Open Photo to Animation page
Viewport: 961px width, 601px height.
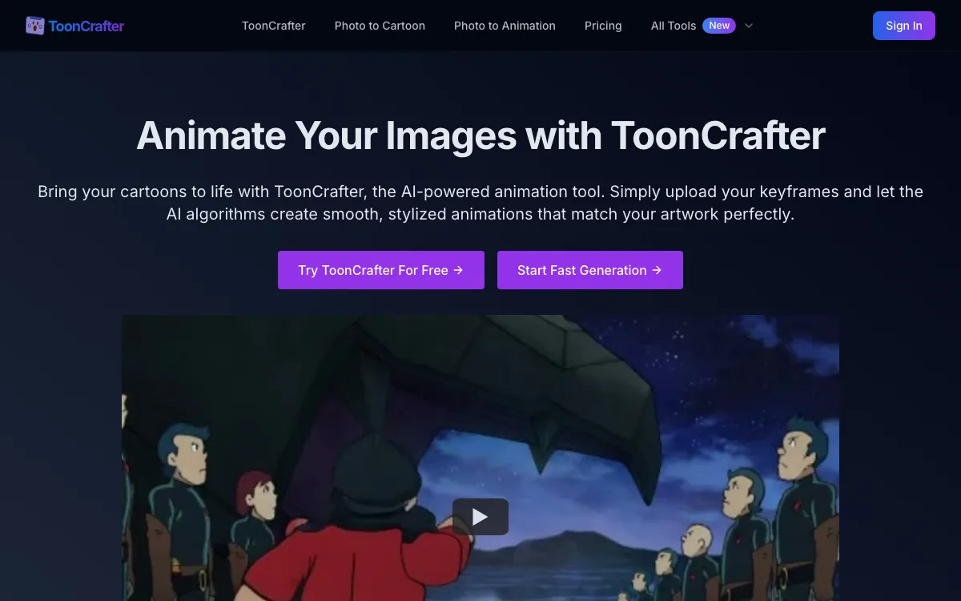pos(505,26)
